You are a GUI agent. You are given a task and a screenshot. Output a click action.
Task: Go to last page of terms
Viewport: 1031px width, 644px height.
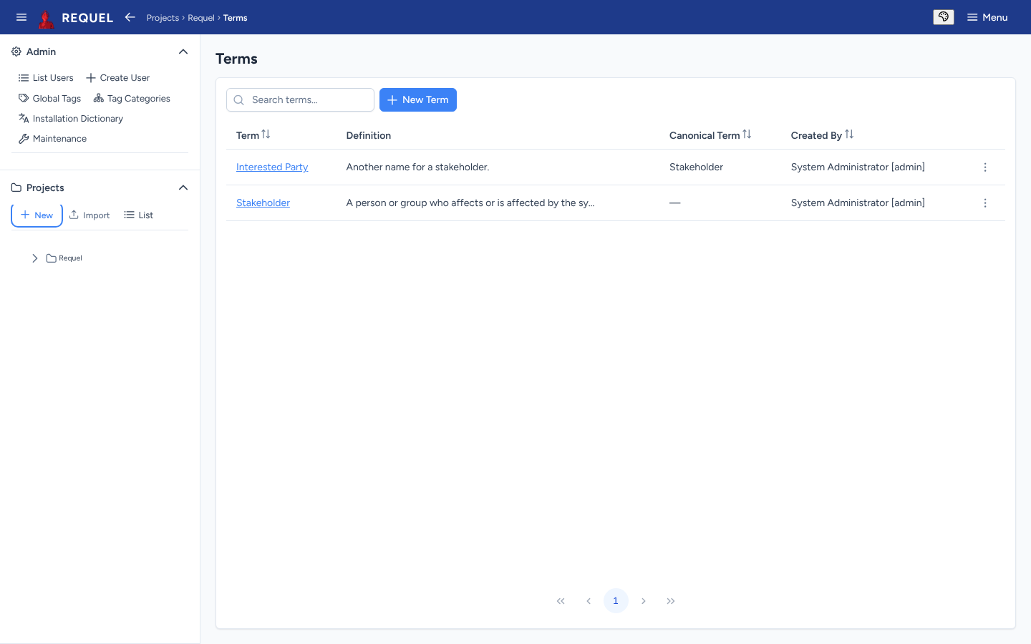click(671, 601)
